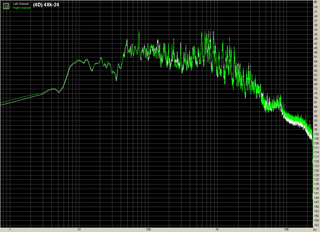320x232 pixels.
Task: Click the "dB" axis unit label
Action: point(316,2)
